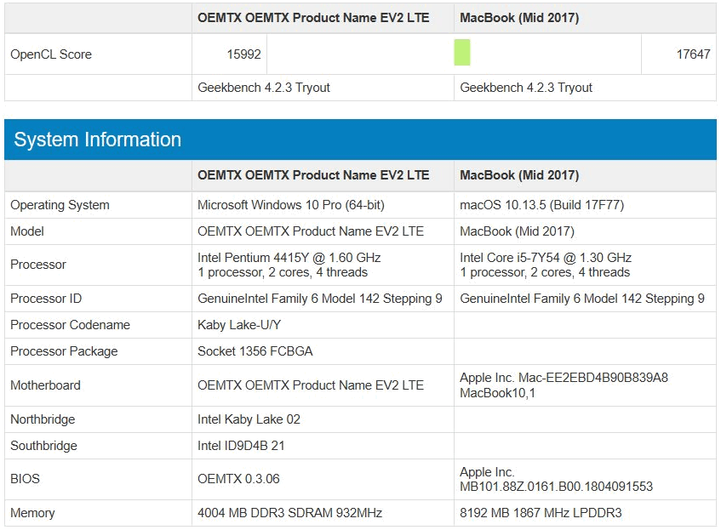Select the OEMTX value in the Motherboard row
This screenshot has height=530, width=721.
311,385
